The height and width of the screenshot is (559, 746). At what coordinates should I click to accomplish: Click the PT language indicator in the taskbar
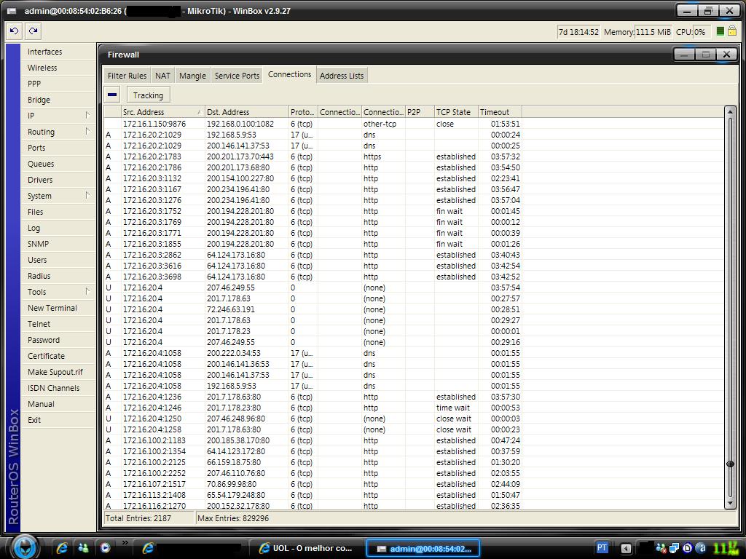[602, 548]
